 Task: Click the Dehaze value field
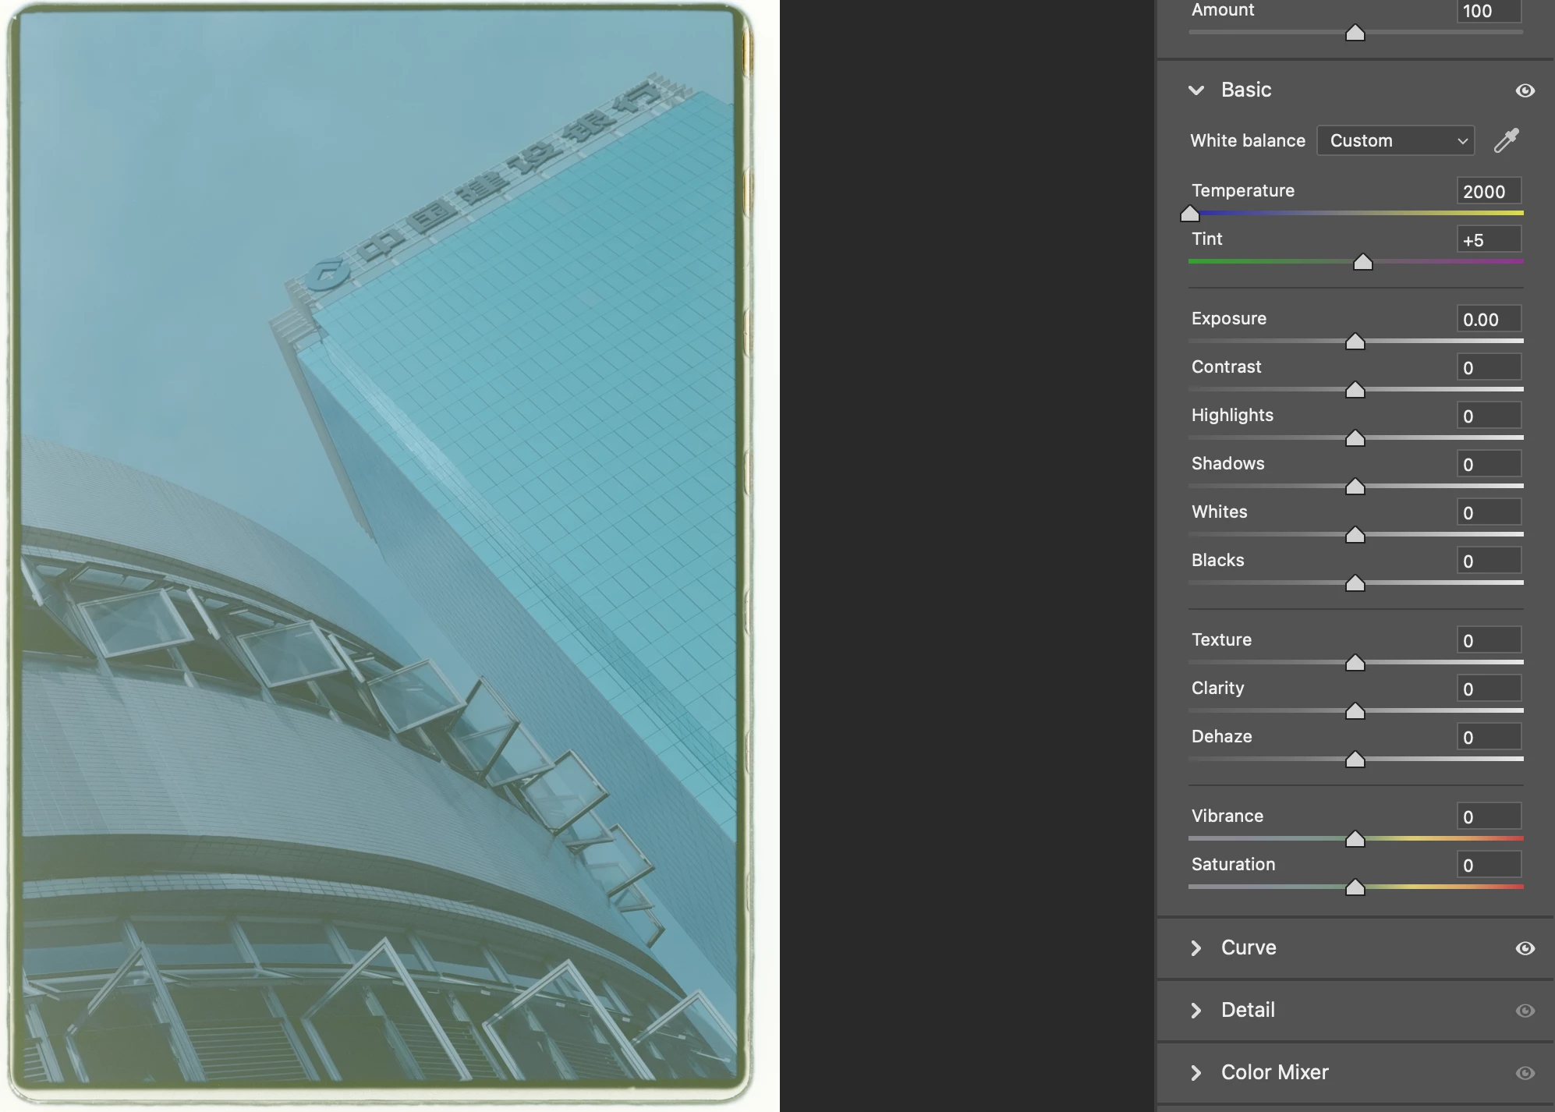(x=1488, y=737)
